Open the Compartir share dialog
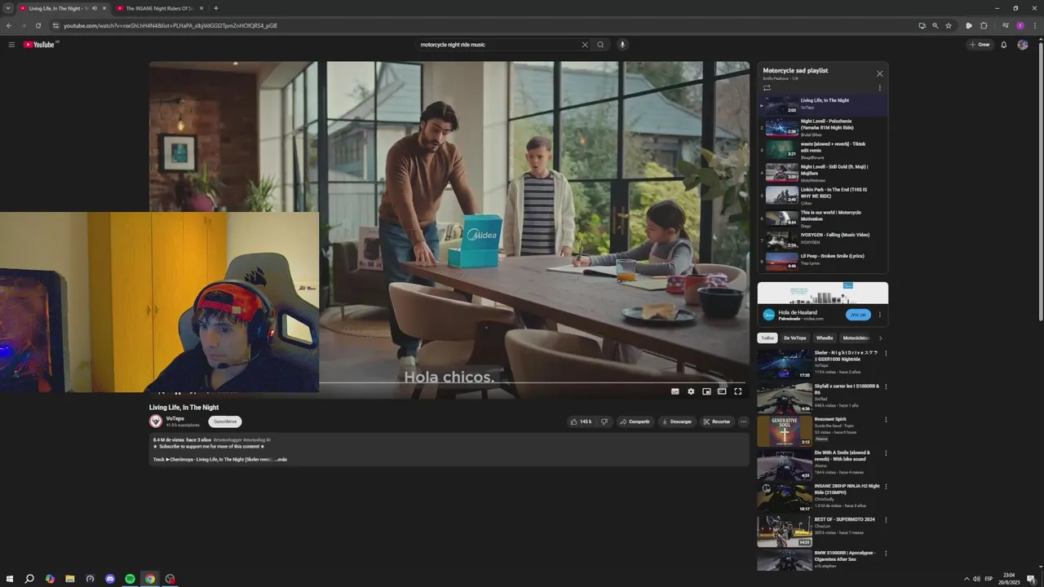 (x=635, y=421)
